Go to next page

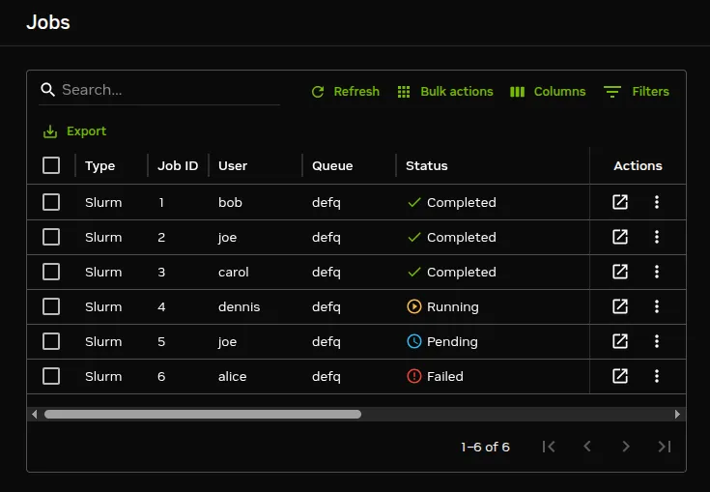point(626,447)
